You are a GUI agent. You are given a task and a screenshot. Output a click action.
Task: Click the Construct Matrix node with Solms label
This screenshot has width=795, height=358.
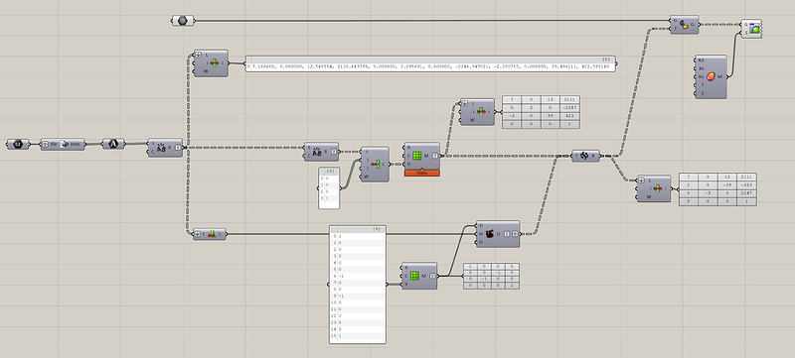click(421, 156)
